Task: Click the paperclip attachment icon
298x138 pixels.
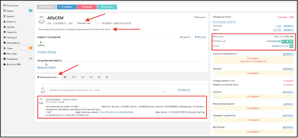Action: pos(46,65)
